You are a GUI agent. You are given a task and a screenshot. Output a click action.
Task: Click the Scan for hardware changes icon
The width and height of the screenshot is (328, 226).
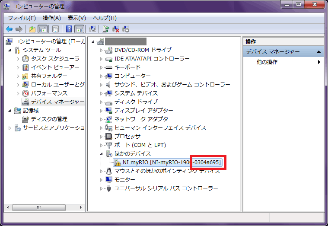pos(92,29)
